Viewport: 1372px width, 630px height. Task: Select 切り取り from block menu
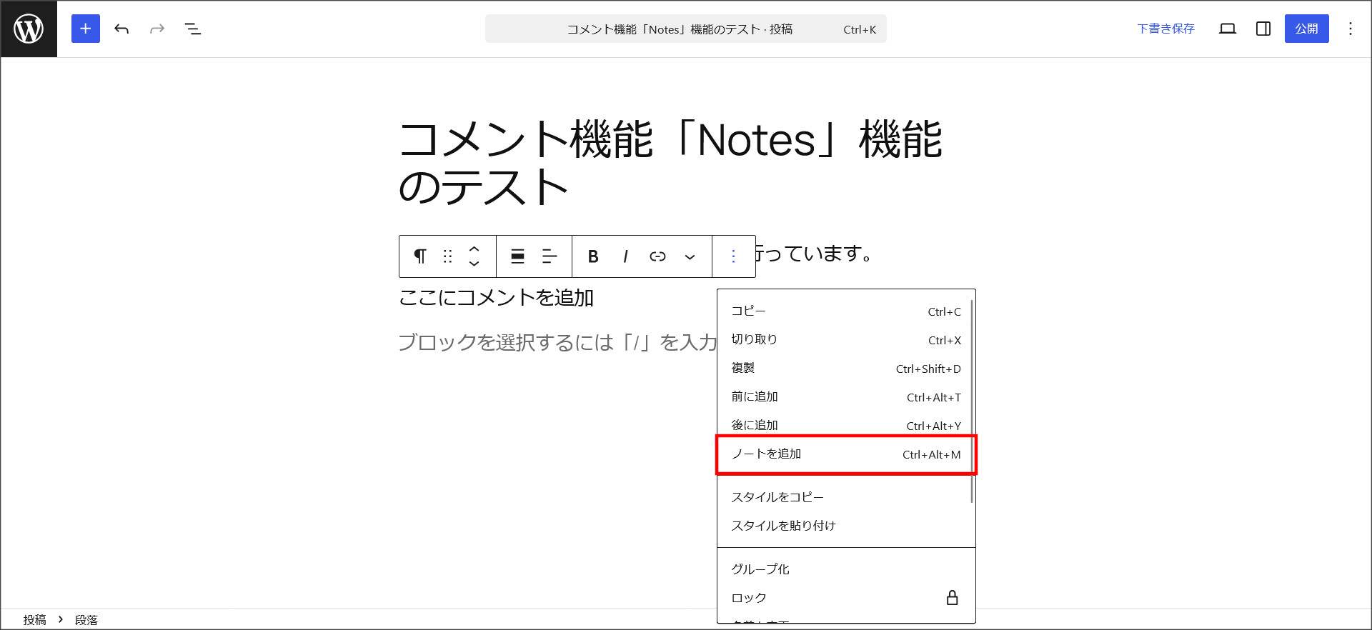(x=845, y=340)
